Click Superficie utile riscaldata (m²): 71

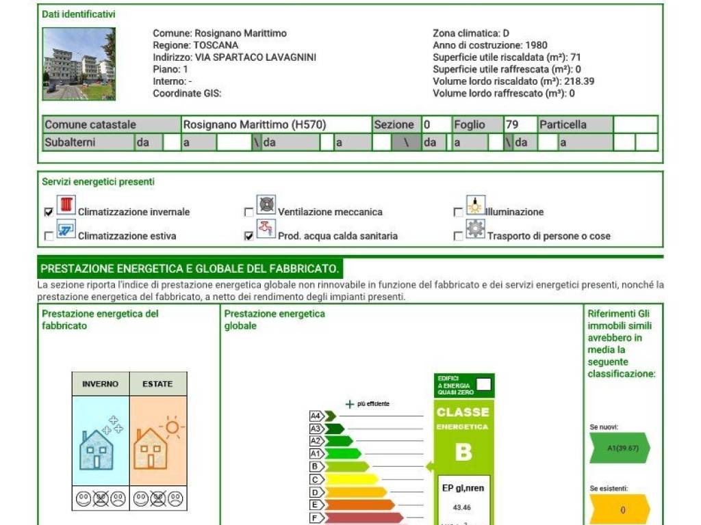(507, 57)
